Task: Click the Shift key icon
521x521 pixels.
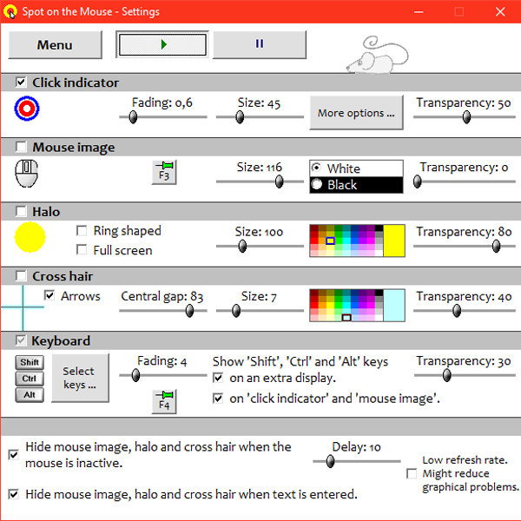Action: coord(30,362)
